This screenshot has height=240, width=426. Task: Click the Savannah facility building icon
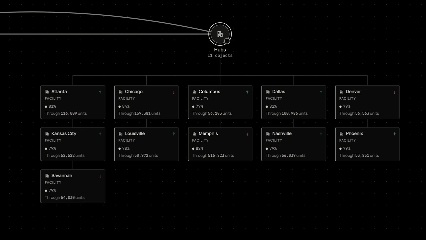[x=47, y=176]
